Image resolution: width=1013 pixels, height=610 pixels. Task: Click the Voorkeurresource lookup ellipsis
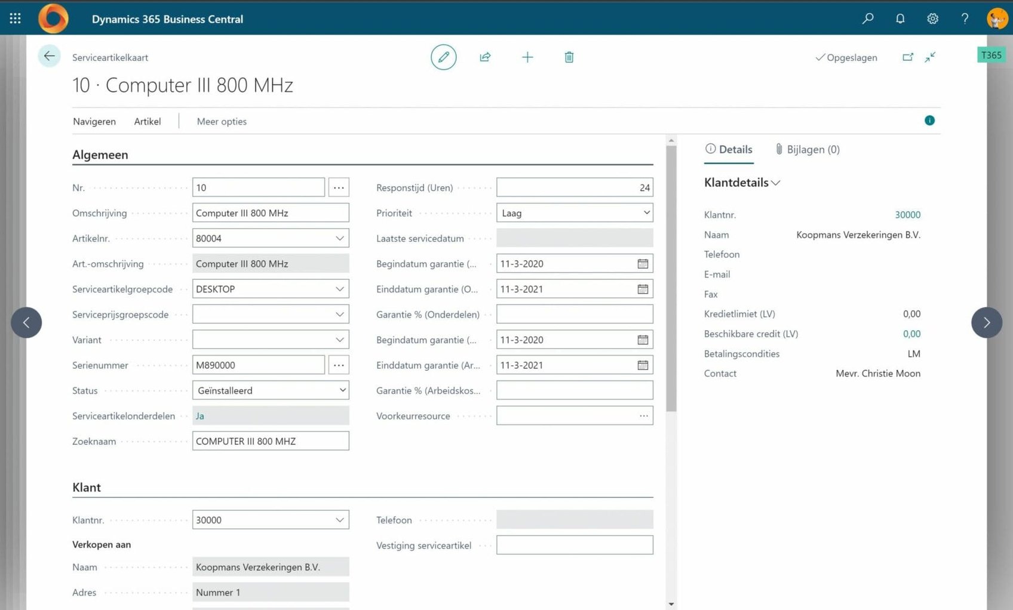point(644,416)
